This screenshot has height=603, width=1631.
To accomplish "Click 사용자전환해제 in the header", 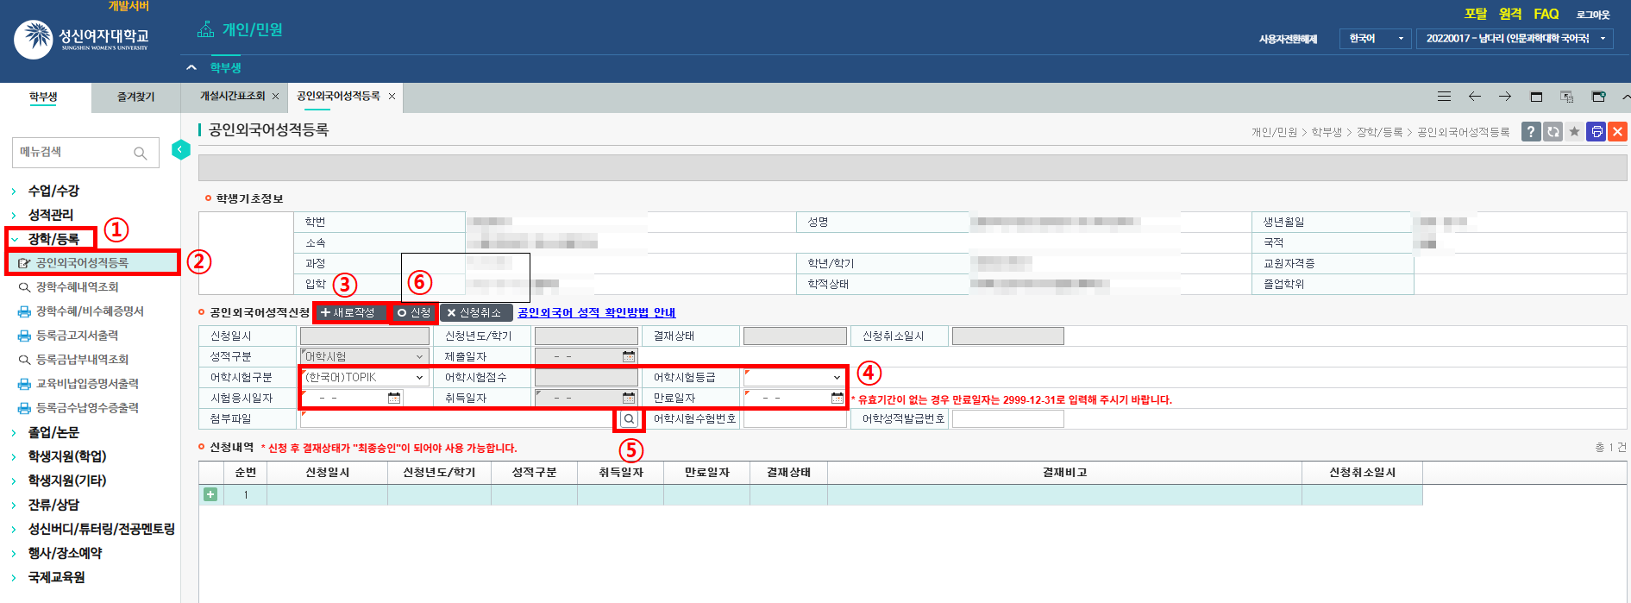I will click(x=1288, y=39).
